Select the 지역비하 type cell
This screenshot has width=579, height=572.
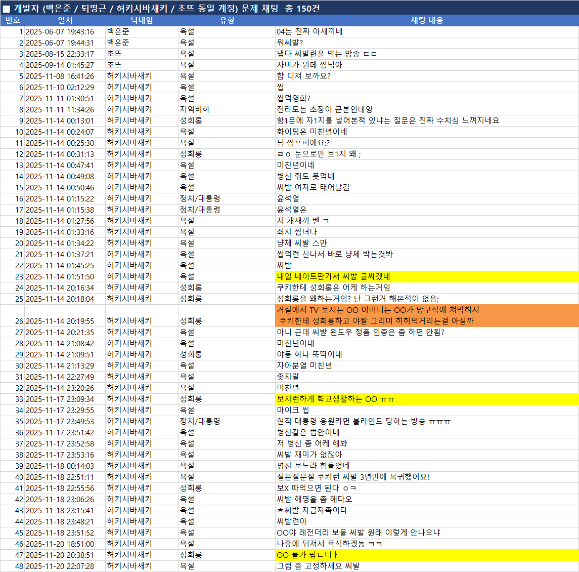click(227, 109)
